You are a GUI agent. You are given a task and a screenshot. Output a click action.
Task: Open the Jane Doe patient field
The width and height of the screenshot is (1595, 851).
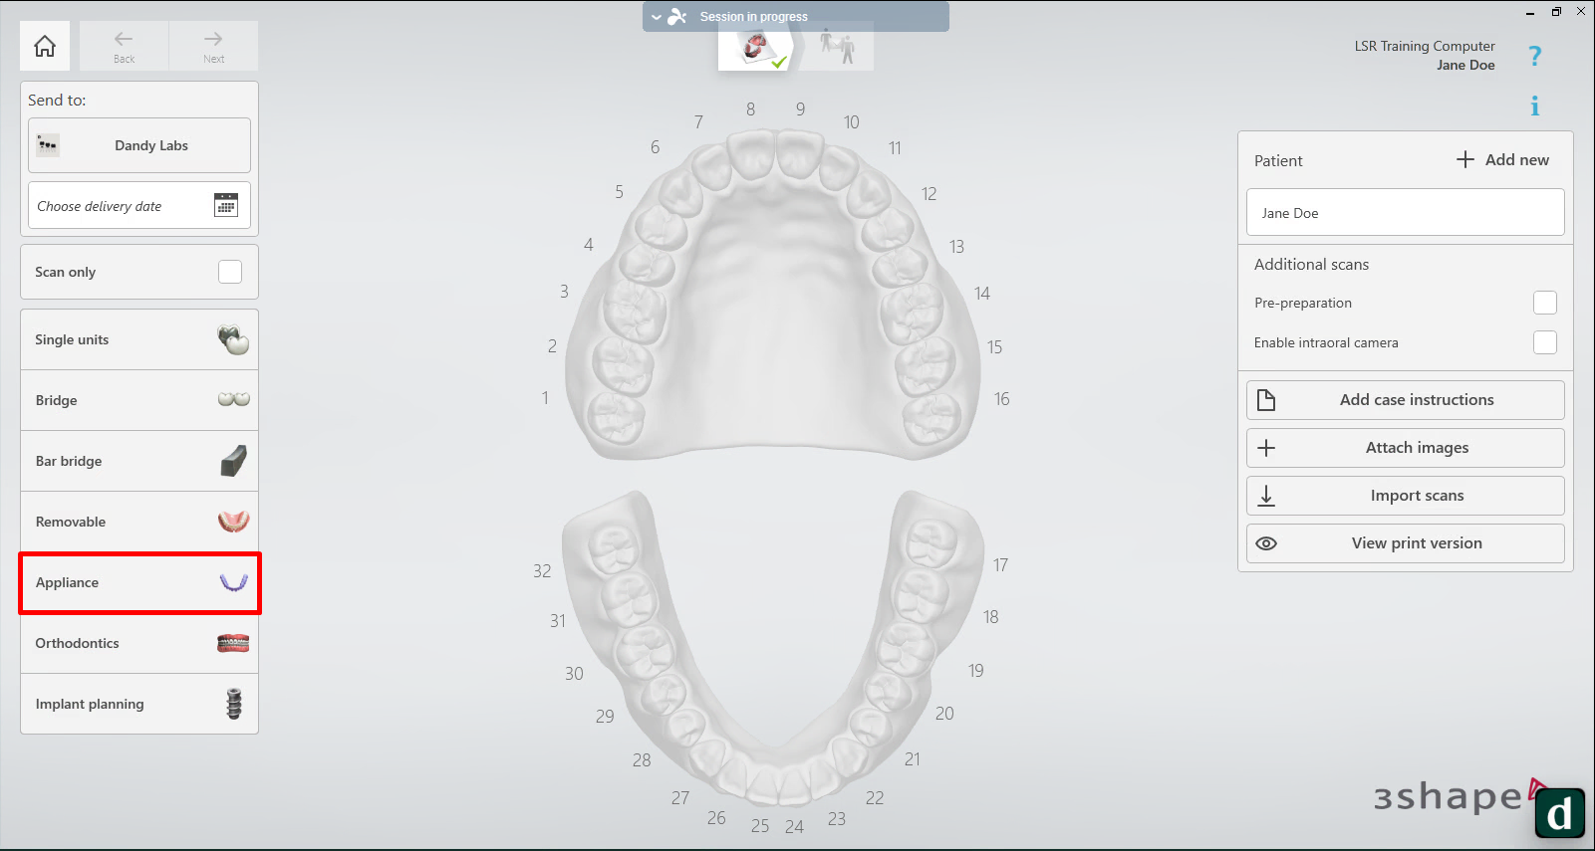[x=1405, y=213]
